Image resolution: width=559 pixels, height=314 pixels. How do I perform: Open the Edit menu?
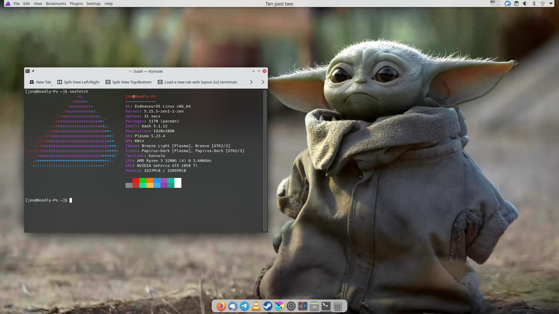click(x=26, y=3)
